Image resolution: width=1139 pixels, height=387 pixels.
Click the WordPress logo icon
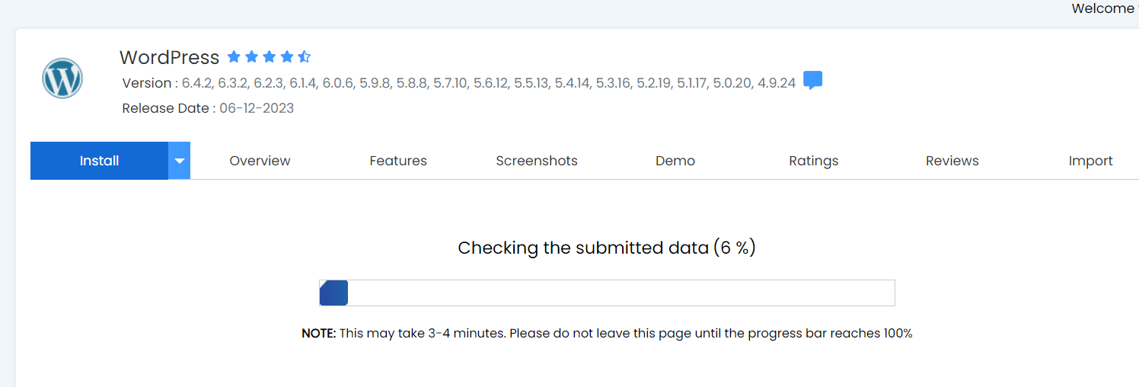(x=62, y=78)
